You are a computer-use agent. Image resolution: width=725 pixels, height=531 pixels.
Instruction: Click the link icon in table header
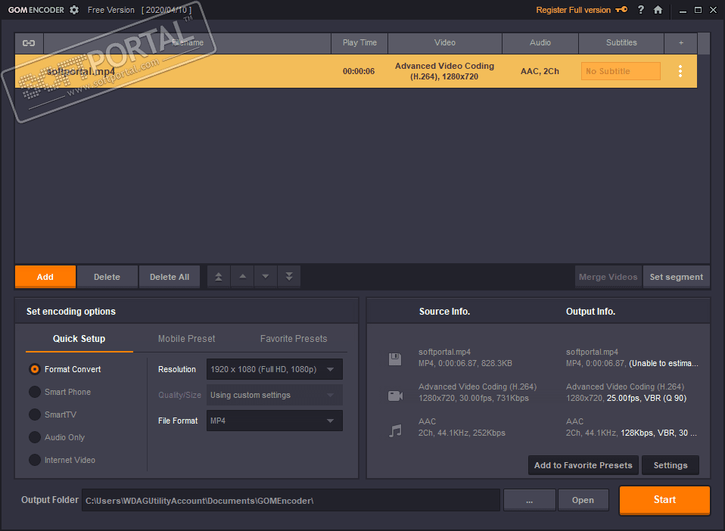(29, 43)
